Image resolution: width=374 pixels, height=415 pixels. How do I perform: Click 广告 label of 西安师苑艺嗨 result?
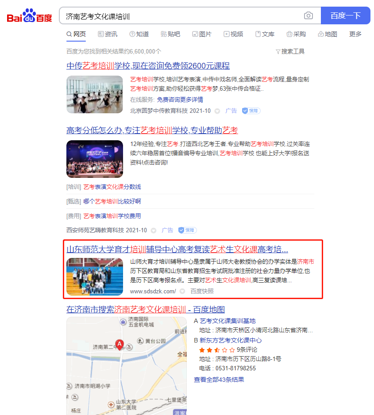coord(167,230)
